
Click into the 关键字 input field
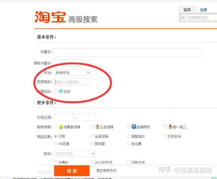click(x=128, y=53)
